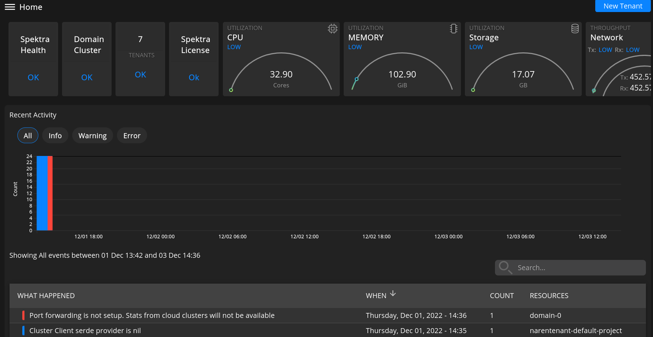Click the LOW status under Storage
653x337 pixels.
click(x=476, y=47)
